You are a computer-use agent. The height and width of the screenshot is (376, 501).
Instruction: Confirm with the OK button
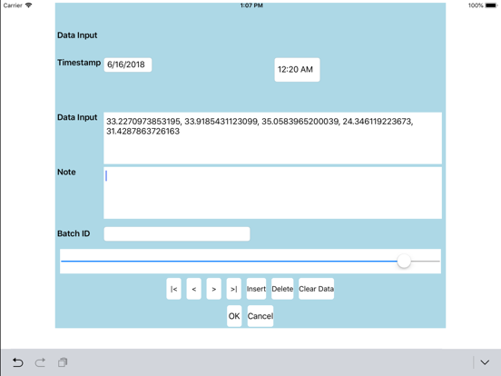coord(234,316)
